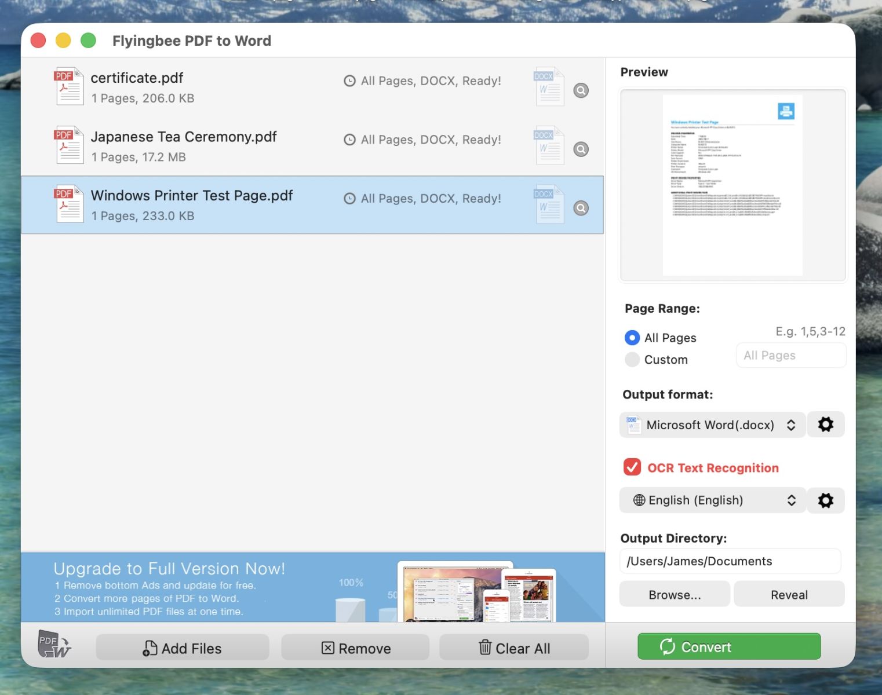Click the yellow minimize window button
Image resolution: width=882 pixels, height=695 pixels.
point(63,41)
